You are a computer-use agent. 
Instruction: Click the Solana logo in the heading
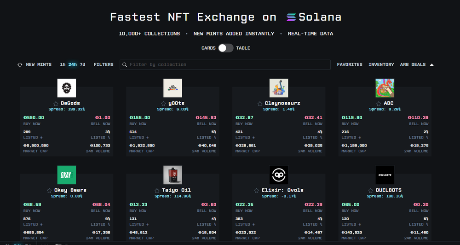[291, 17]
